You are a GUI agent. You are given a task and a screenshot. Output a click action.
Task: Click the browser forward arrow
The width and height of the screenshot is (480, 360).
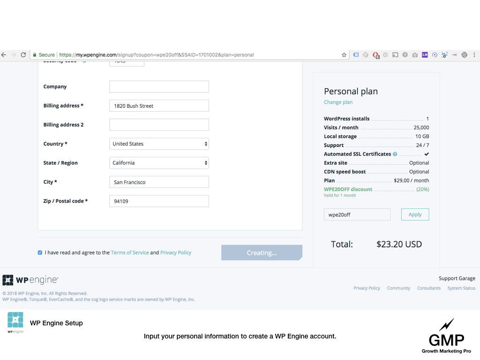click(14, 55)
